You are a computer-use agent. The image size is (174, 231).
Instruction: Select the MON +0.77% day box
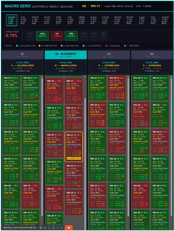tap(43, 36)
